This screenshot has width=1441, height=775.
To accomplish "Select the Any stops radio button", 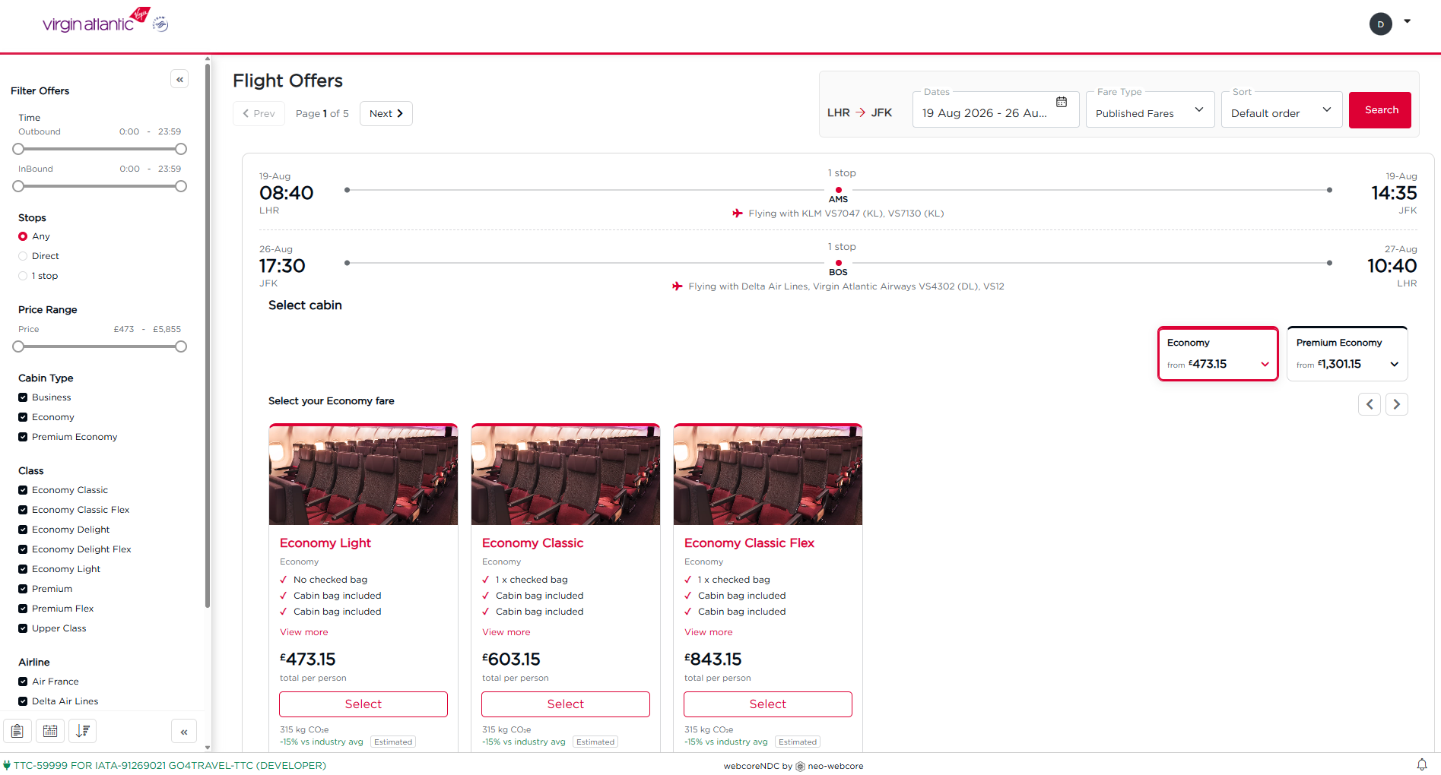I will click(x=23, y=236).
